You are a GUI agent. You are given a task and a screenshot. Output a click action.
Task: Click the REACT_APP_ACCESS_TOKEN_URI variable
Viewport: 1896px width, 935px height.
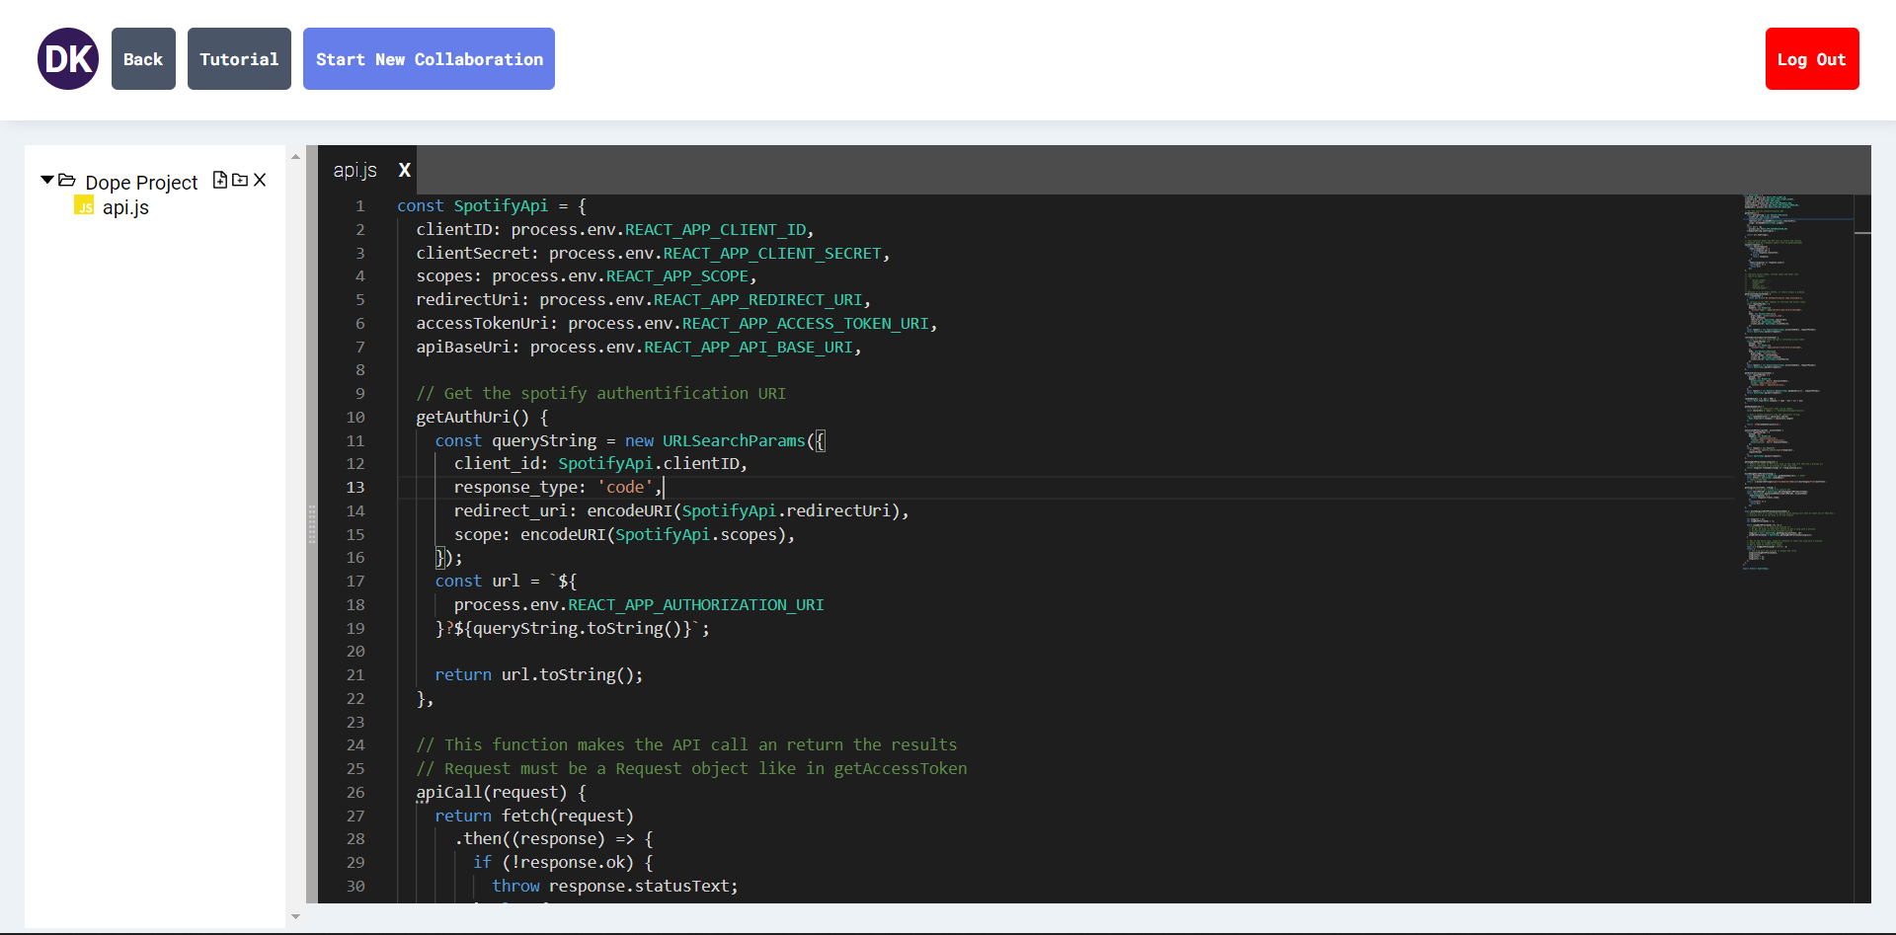pyautogui.click(x=805, y=324)
